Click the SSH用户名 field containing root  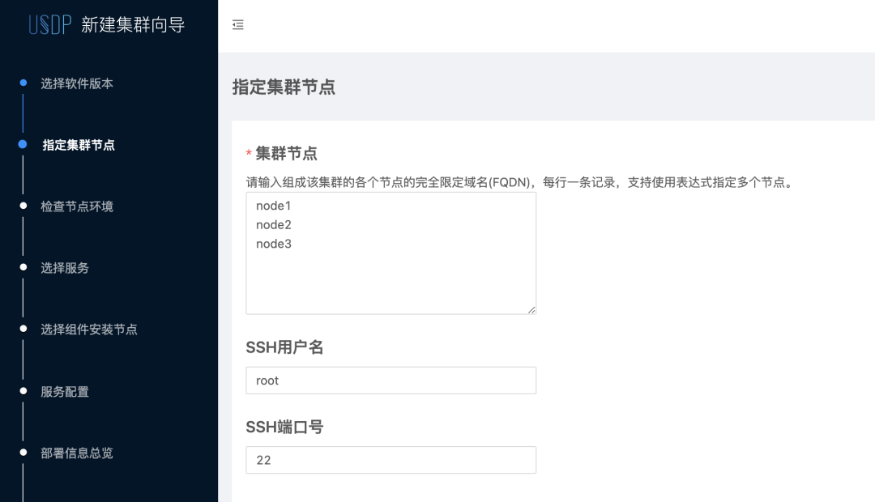[391, 381]
